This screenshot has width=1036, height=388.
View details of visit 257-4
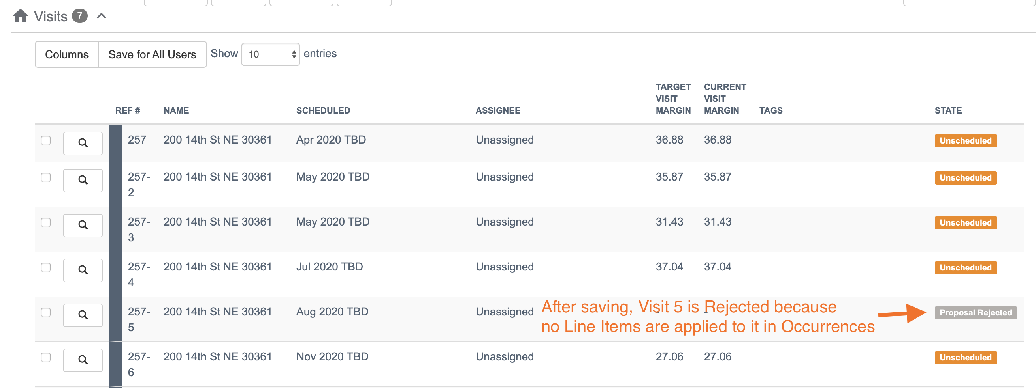pos(83,270)
